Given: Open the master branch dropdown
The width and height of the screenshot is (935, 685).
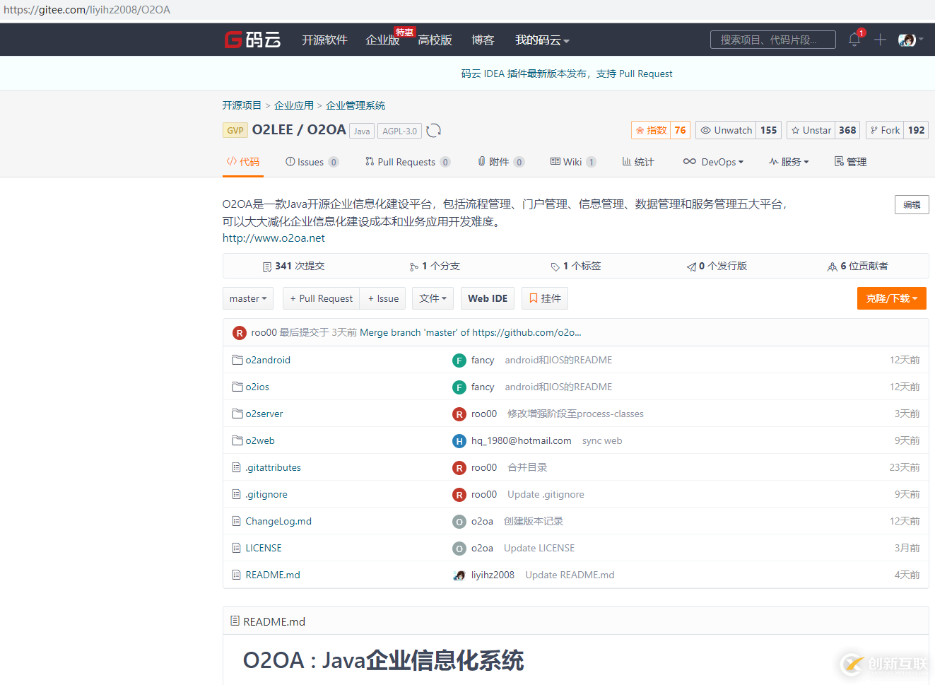Looking at the screenshot, I should (247, 298).
